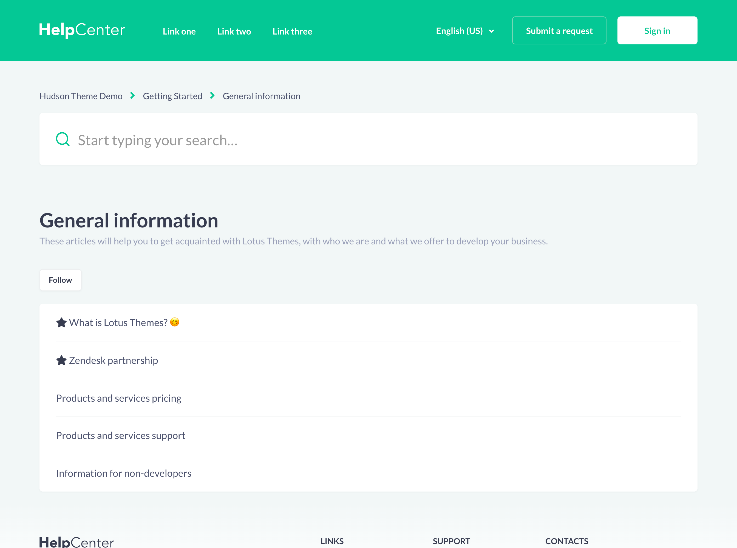Image resolution: width=737 pixels, height=548 pixels.
Task: Click the HelpCenter header logo
Action: pyautogui.click(x=82, y=30)
